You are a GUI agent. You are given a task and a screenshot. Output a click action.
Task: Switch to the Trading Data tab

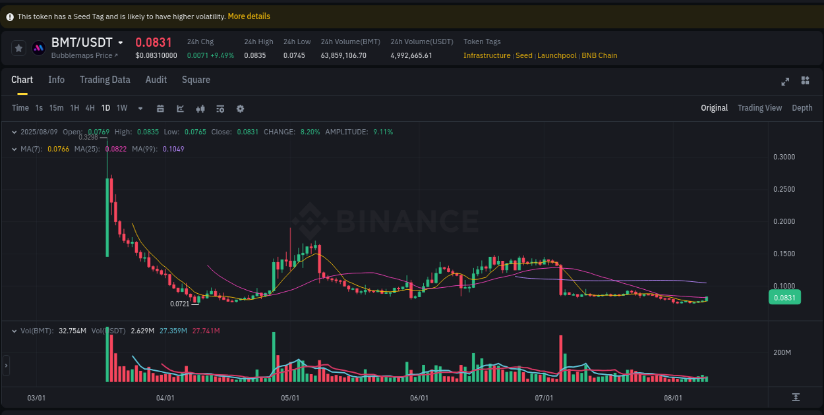coord(105,80)
